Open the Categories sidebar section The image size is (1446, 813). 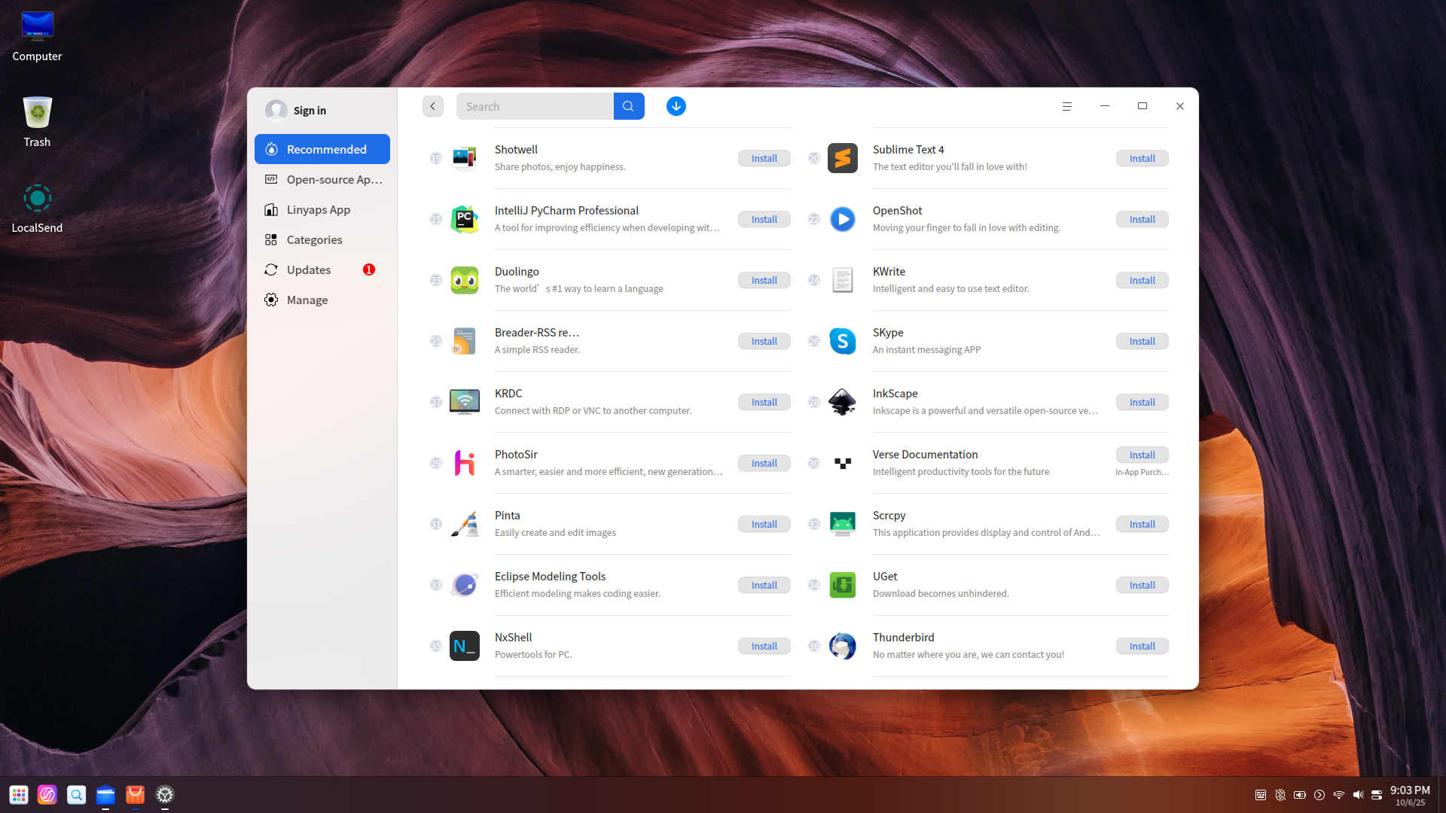[314, 239]
